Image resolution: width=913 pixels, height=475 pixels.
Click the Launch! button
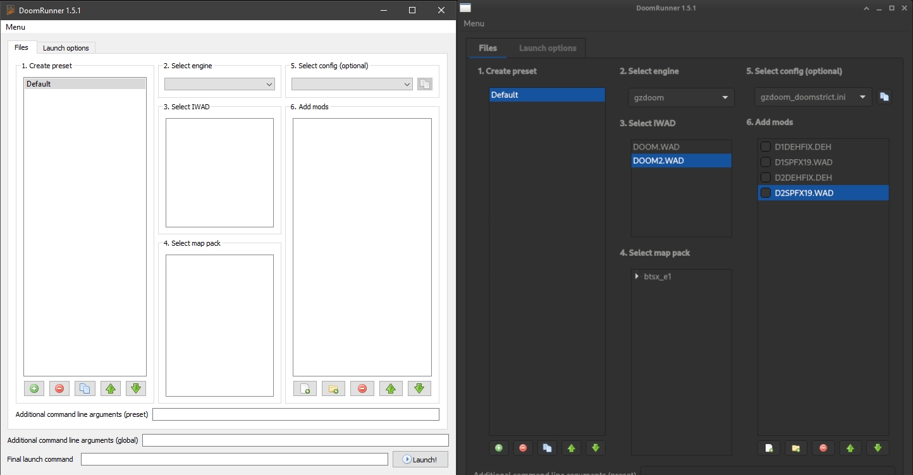[x=420, y=459]
